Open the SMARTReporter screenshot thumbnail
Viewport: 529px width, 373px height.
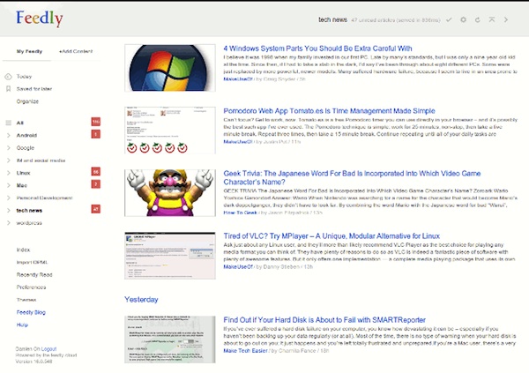pos(170,339)
